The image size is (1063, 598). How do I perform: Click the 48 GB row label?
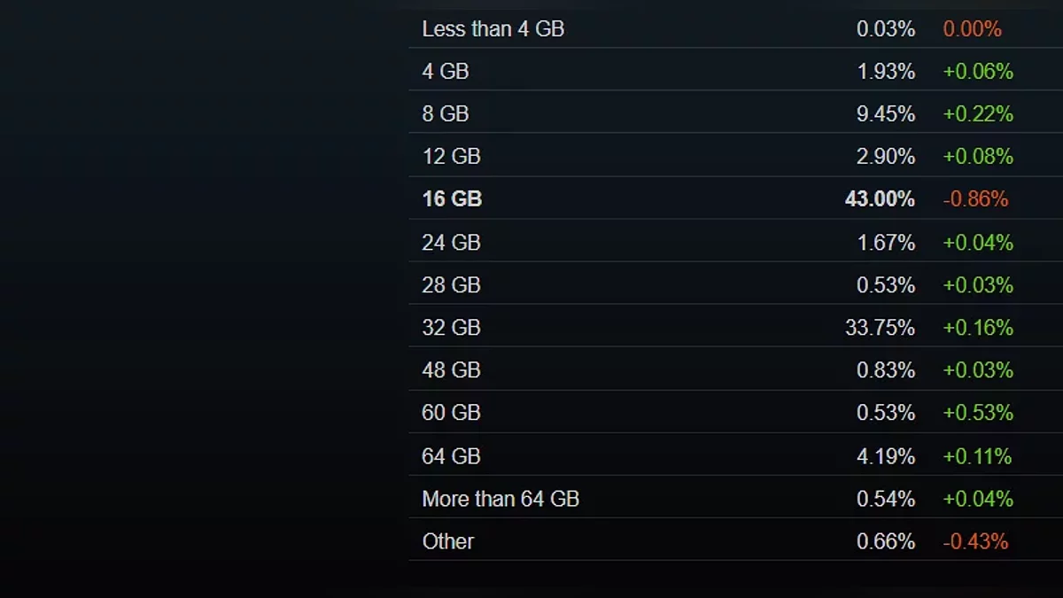tap(451, 370)
